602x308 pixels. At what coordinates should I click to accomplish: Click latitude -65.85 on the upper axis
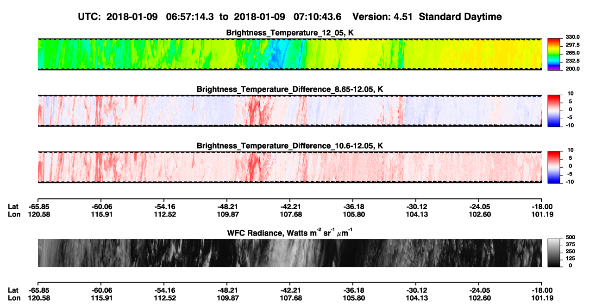[x=38, y=207]
